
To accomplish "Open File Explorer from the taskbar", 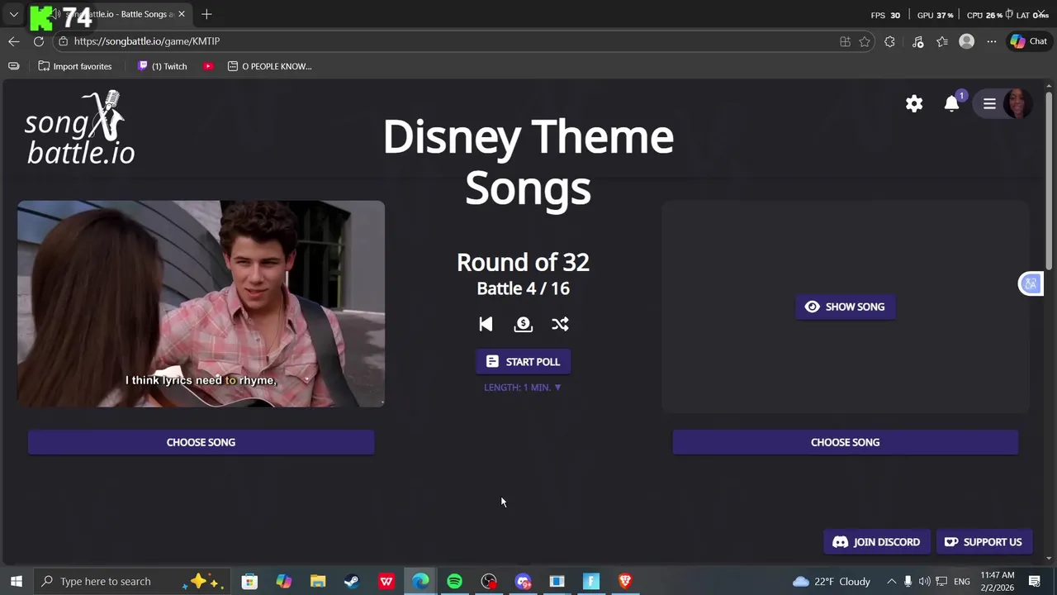I will pos(318,581).
